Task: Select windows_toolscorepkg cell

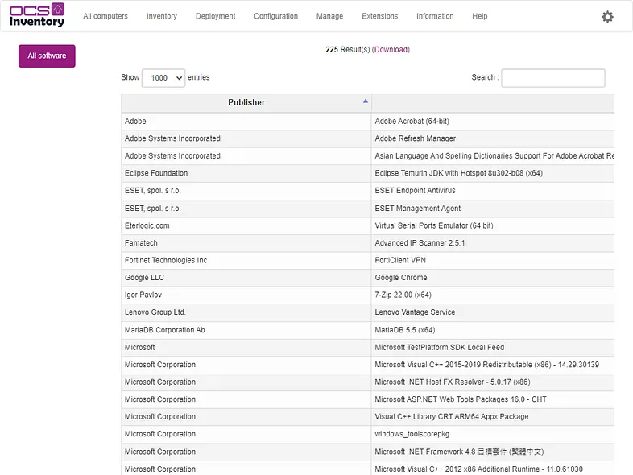Action: point(493,434)
